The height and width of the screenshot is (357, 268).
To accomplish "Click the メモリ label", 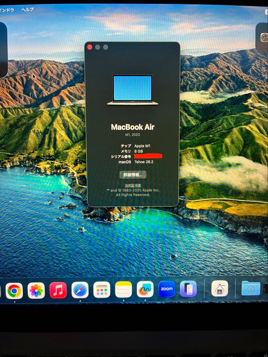I will 126,151.
